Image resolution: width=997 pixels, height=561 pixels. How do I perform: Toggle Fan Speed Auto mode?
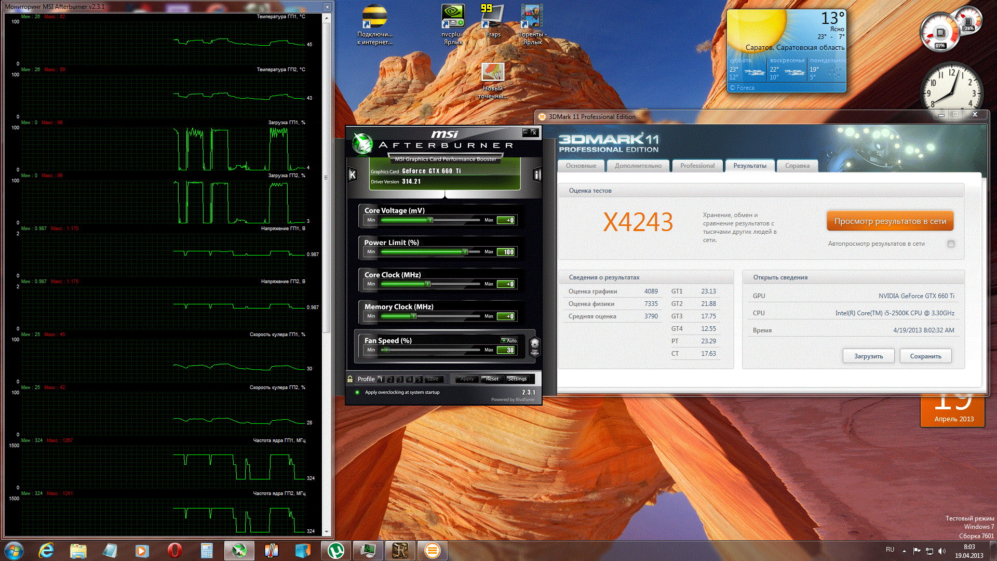pyautogui.click(x=509, y=340)
